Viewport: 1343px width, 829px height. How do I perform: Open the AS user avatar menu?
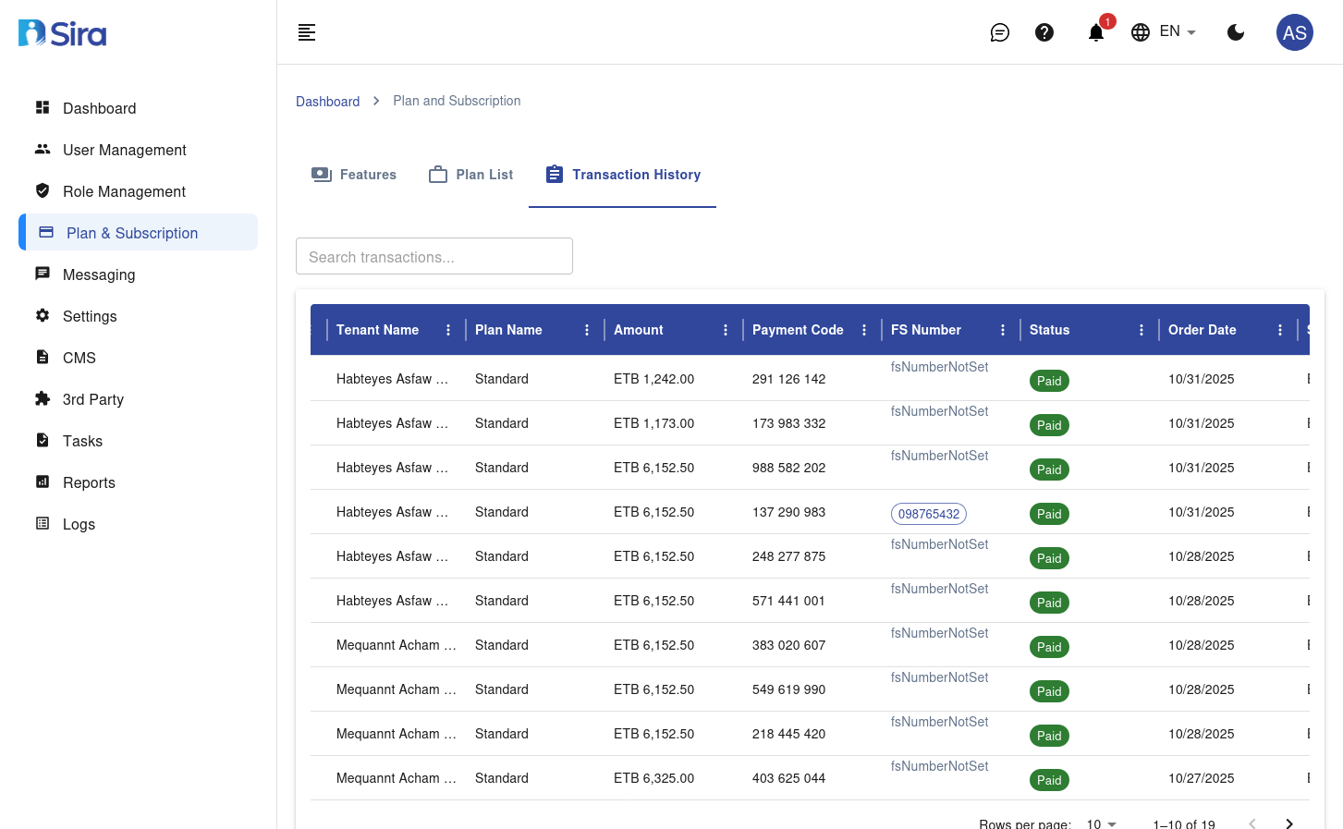pyautogui.click(x=1294, y=32)
